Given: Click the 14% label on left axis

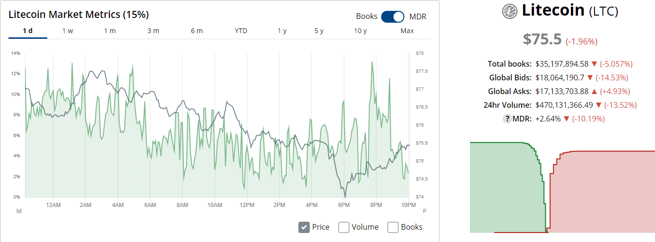Looking at the screenshot, I should coord(16,53).
